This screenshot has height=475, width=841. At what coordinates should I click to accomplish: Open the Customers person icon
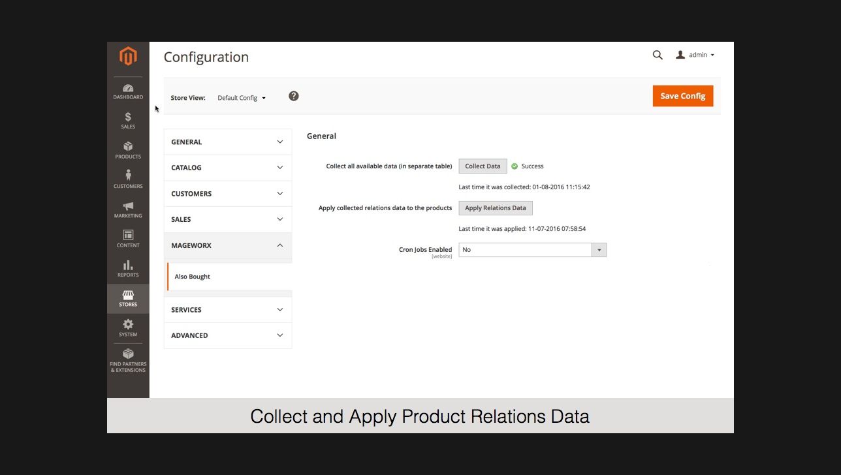point(128,179)
